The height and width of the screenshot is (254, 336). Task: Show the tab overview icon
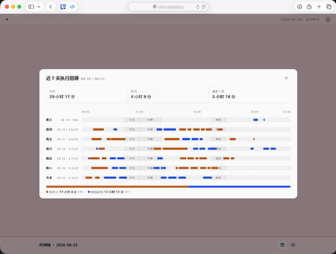(329, 7)
